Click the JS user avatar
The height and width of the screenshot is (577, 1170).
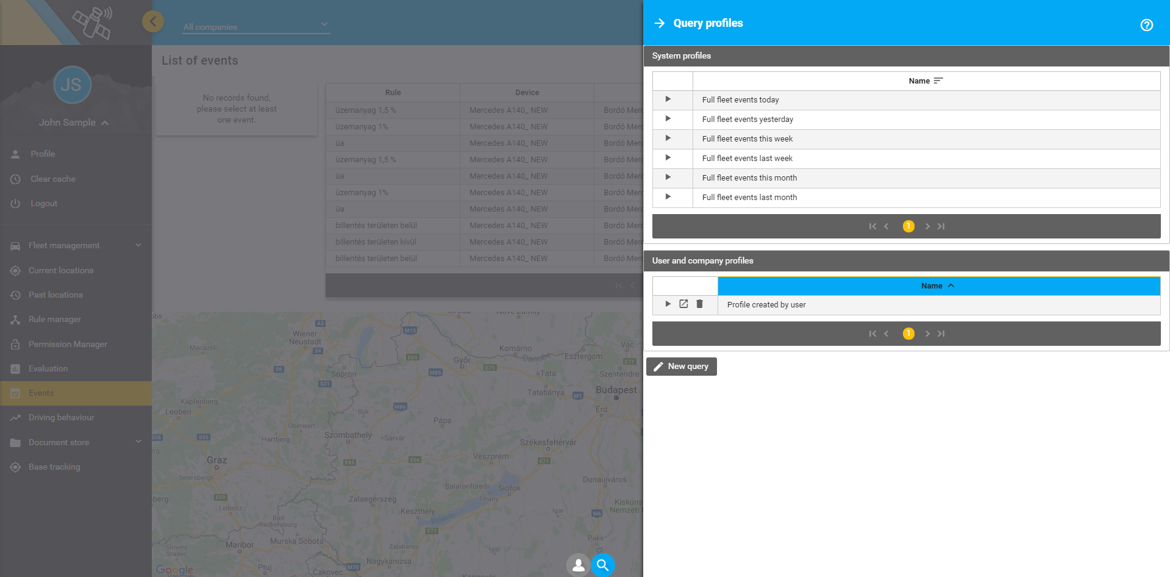72,85
